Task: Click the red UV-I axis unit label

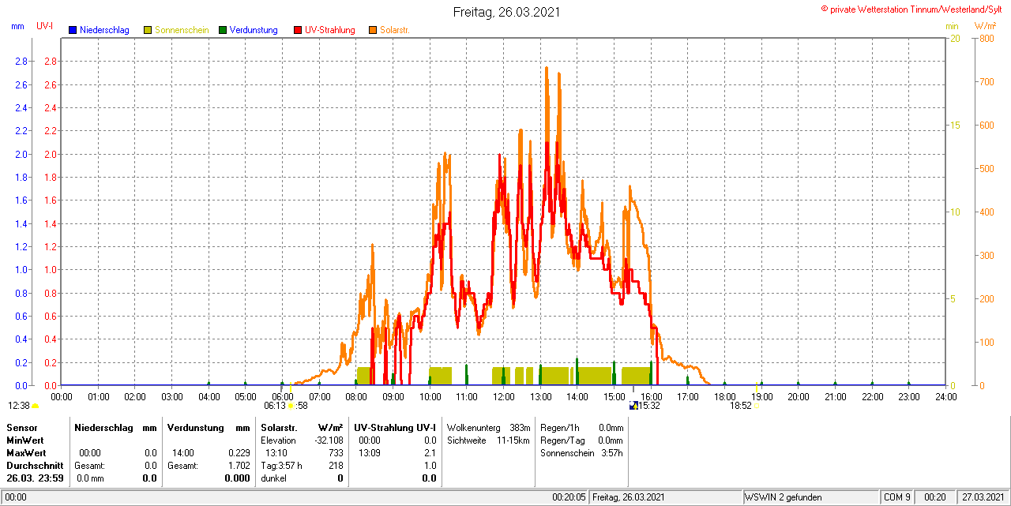Action: point(45,26)
